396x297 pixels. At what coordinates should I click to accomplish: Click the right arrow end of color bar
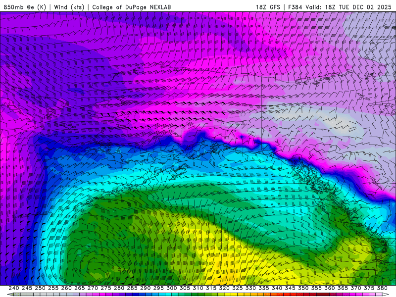tap(386, 295)
